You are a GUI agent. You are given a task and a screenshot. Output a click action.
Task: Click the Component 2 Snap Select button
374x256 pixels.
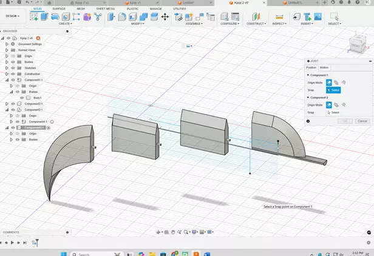(x=333, y=112)
